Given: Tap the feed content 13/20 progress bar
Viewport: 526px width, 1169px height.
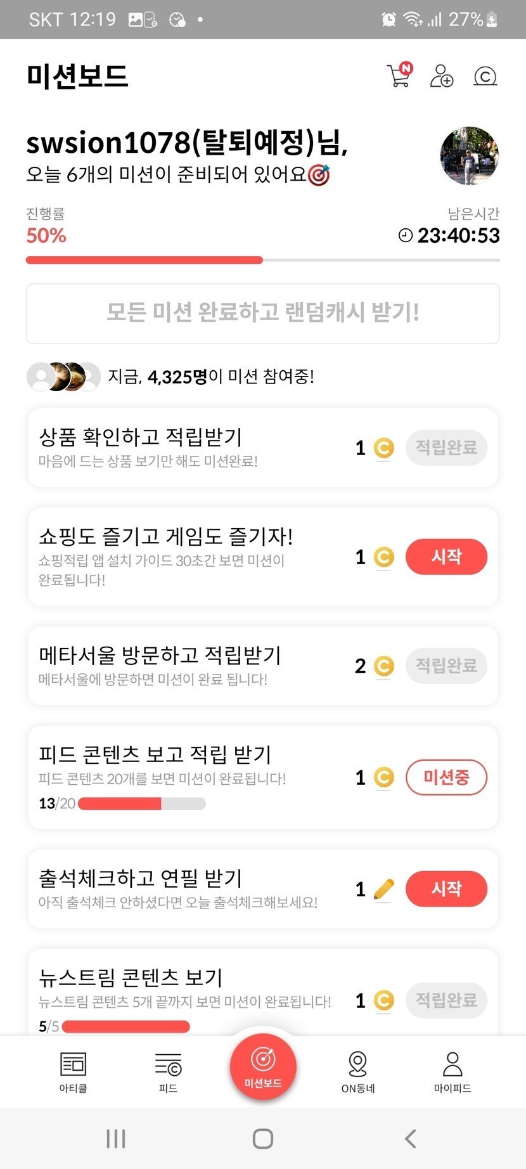Looking at the screenshot, I should 141,804.
